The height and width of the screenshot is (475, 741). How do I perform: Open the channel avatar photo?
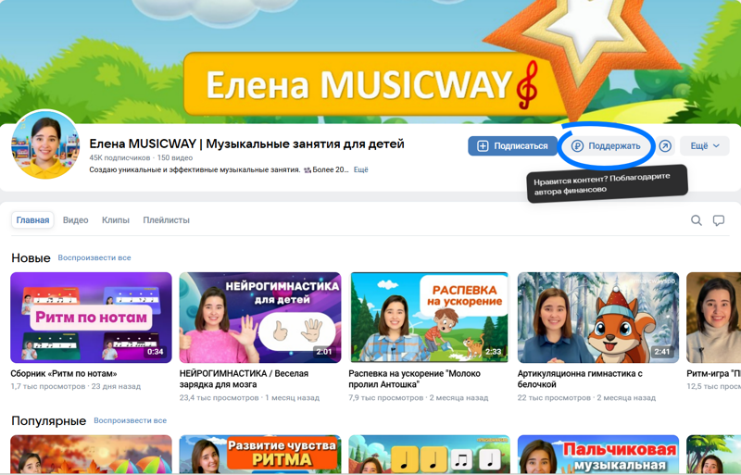click(x=45, y=145)
